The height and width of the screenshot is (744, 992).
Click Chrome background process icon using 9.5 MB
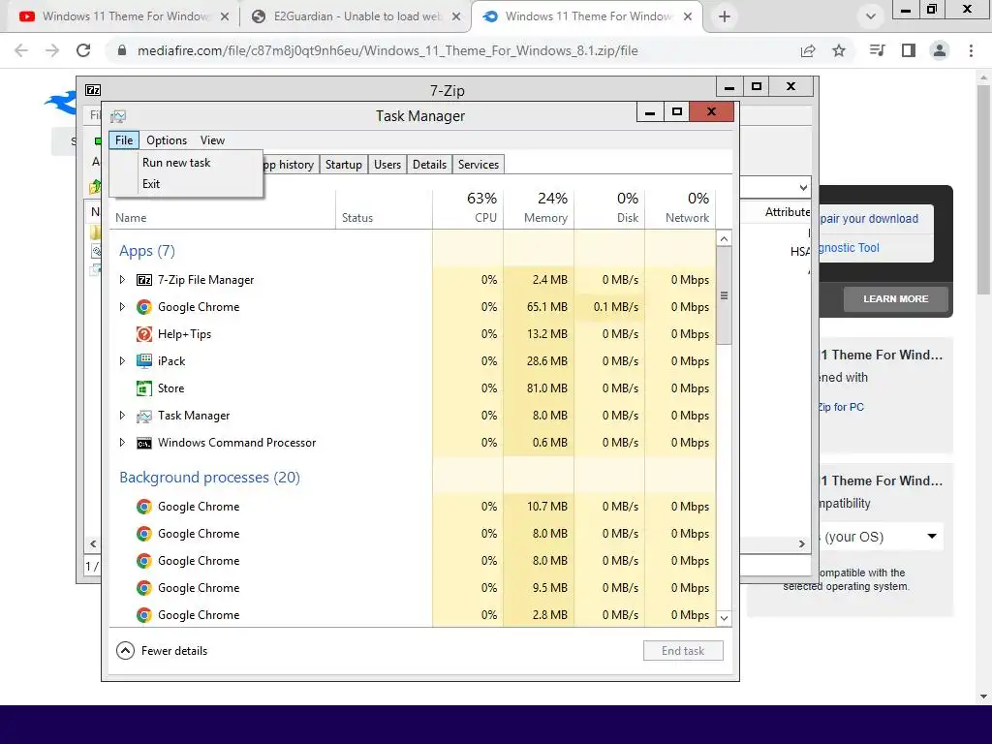coord(144,588)
